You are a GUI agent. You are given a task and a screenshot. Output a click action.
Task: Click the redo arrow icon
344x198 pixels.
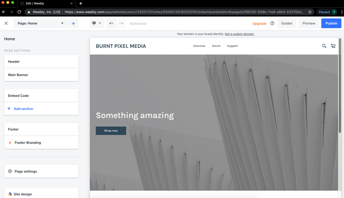coord(121,23)
